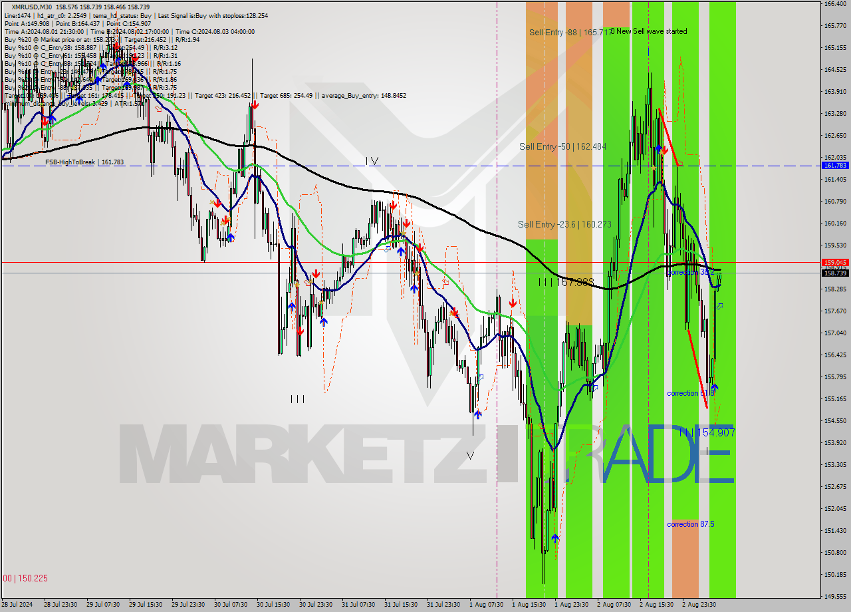The height and width of the screenshot is (612, 851).
Task: Select the 'FSB-HighToBreak | 161.783' line label
Action: (x=84, y=162)
